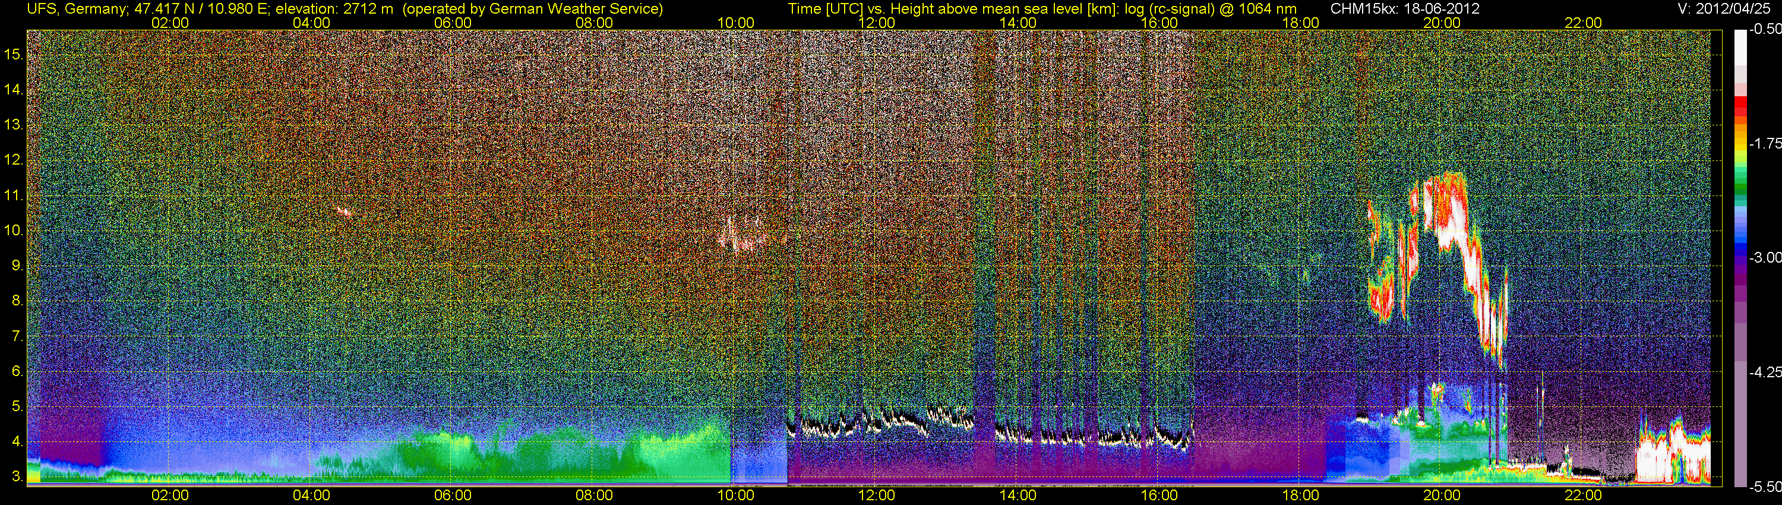The height and width of the screenshot is (505, 1782).
Task: Click "10:00" on the top time axis
Action: tap(735, 23)
